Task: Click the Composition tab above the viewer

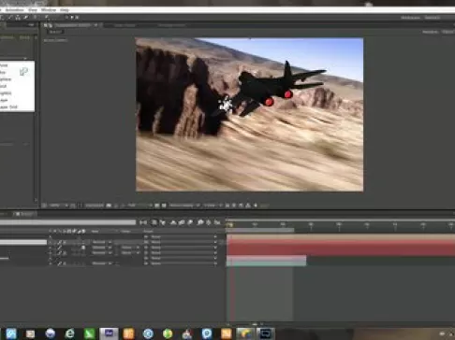Action: [x=72, y=25]
